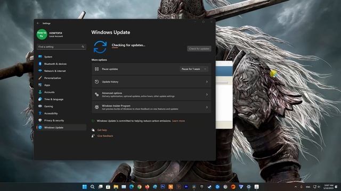Click the Advanced options row label
Image resolution: width=341 pixels, height=191 pixels.
tap(112, 93)
